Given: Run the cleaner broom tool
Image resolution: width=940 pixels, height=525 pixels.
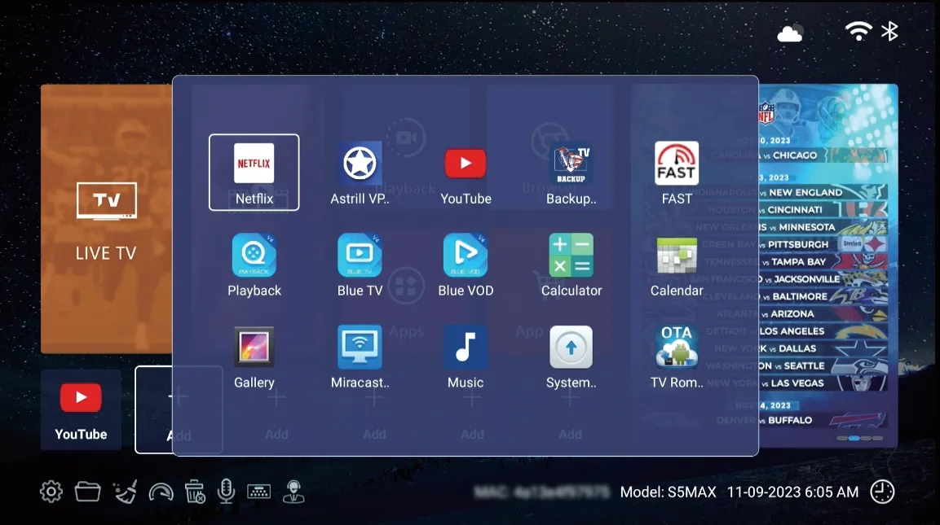Looking at the screenshot, I should [x=126, y=492].
